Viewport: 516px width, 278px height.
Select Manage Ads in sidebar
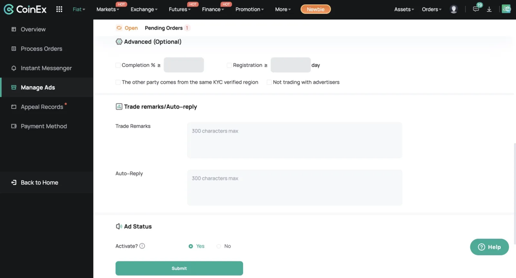pos(46,88)
